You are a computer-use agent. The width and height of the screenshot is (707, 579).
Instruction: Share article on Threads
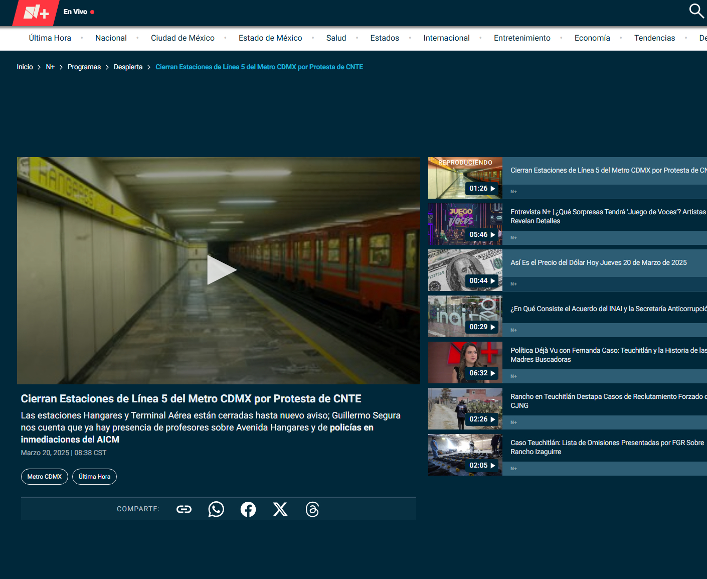(312, 509)
